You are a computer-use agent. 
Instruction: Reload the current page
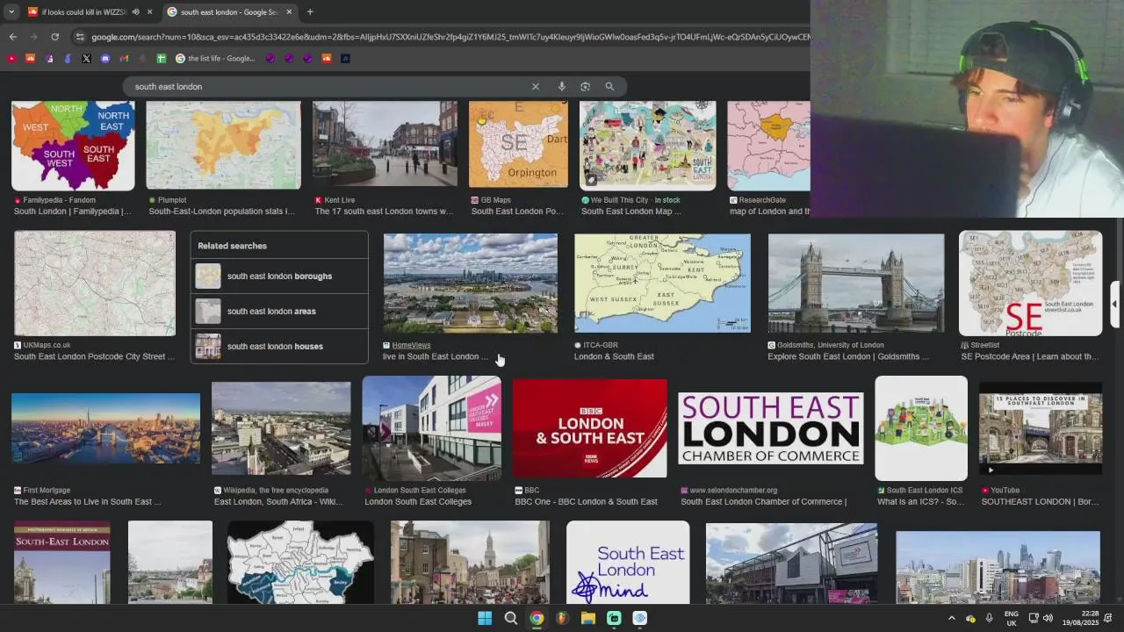point(54,37)
